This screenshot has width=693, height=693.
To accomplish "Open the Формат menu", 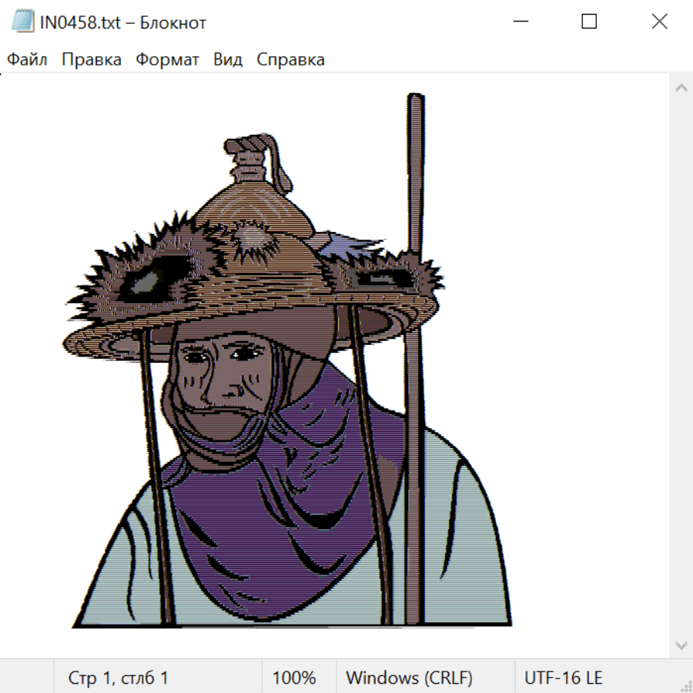I will pyautogui.click(x=167, y=60).
